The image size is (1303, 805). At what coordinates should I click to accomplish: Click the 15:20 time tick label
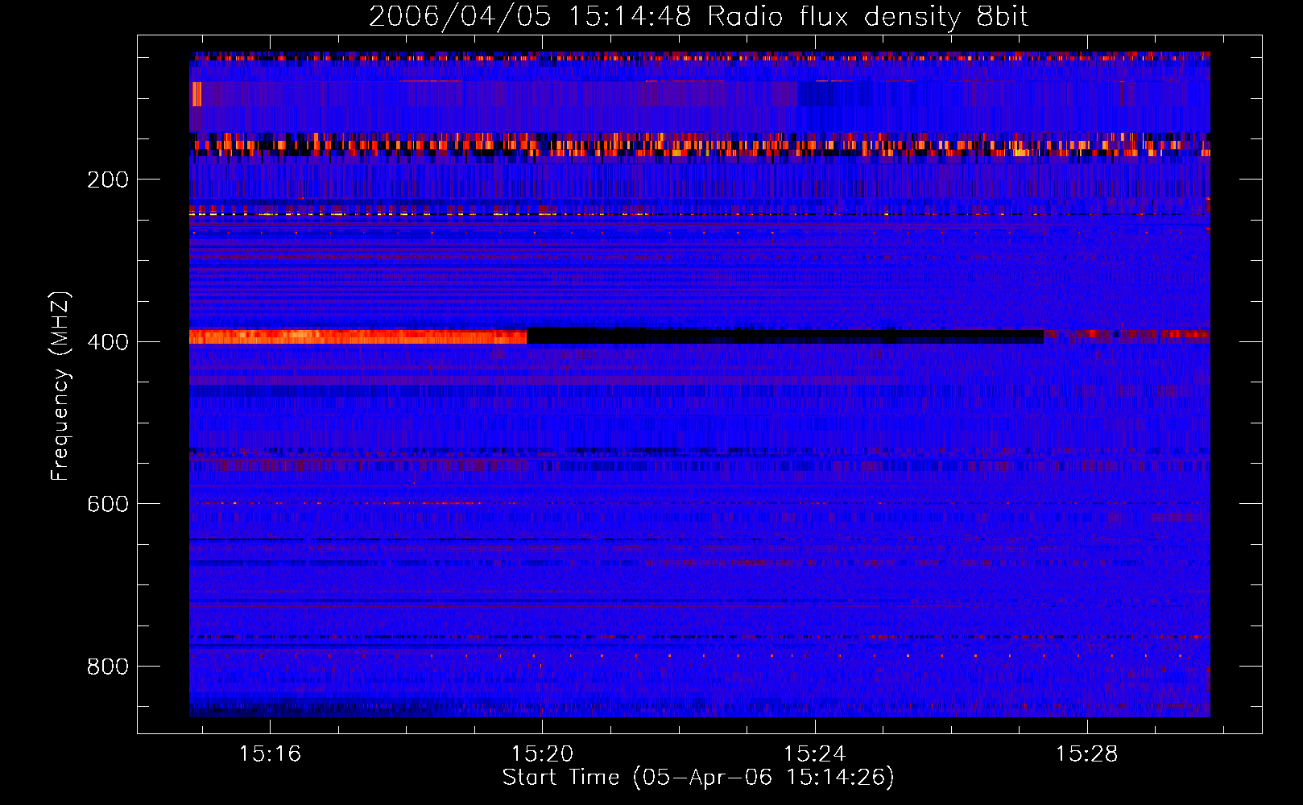[542, 753]
